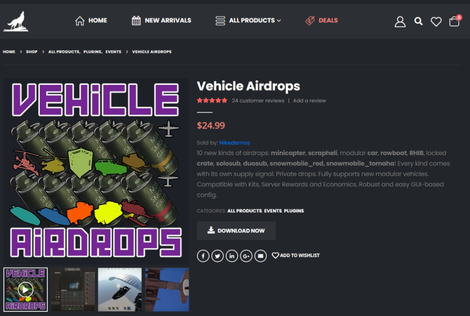Open the wishlist heart icon in header

[436, 22]
